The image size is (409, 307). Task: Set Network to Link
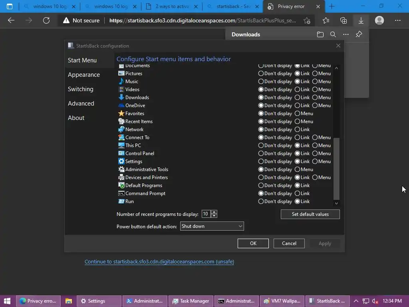point(302,129)
